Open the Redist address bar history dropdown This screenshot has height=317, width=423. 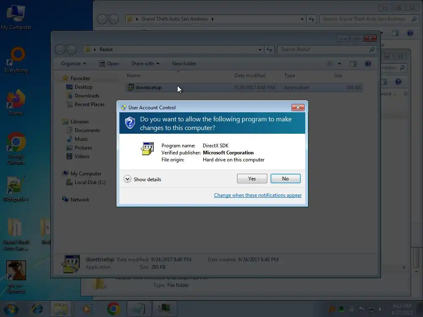(x=260, y=50)
